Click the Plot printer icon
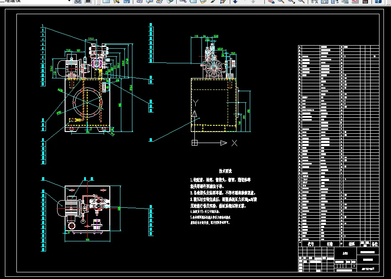 (x=139, y=1)
